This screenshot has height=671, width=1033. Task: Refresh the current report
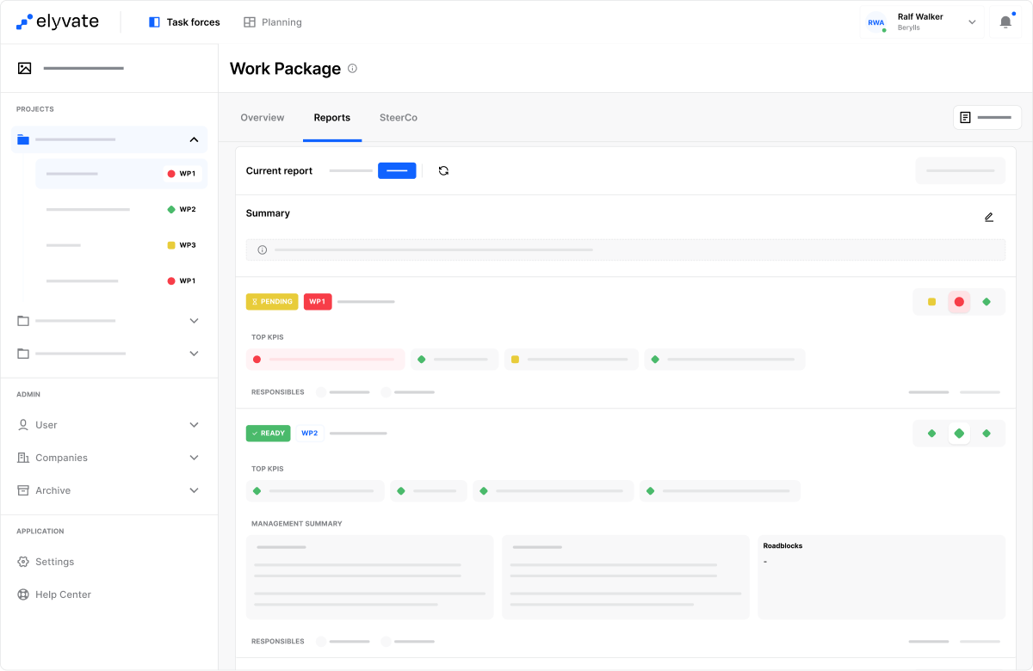443,170
